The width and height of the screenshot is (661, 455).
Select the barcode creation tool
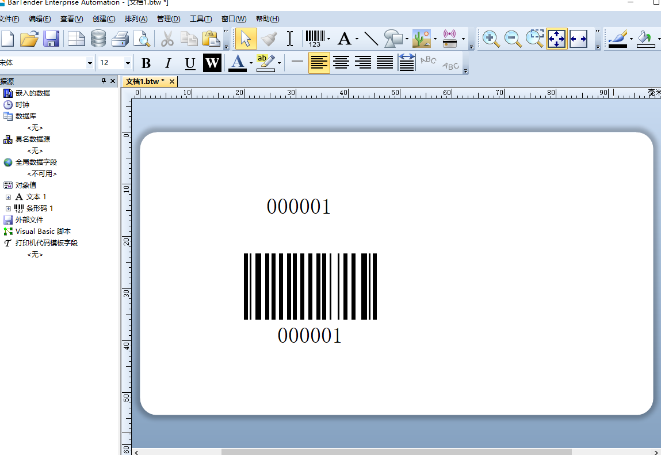[314, 39]
